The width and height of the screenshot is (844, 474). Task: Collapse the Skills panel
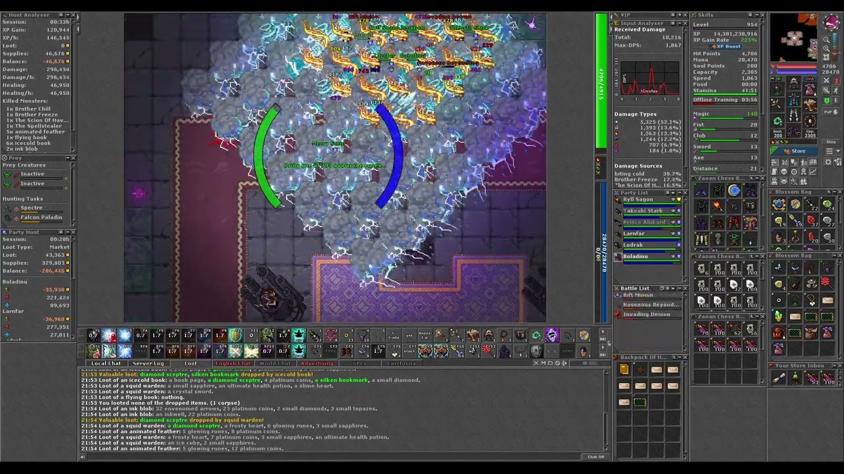[x=757, y=15]
